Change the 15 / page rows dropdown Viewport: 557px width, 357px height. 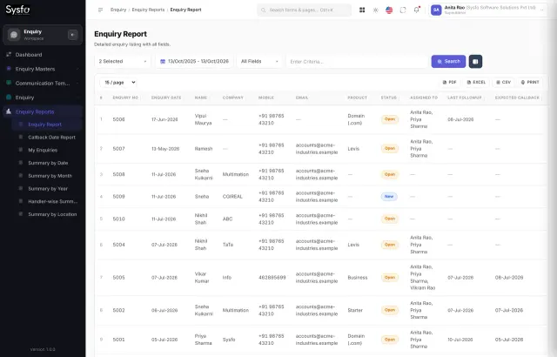coord(118,83)
